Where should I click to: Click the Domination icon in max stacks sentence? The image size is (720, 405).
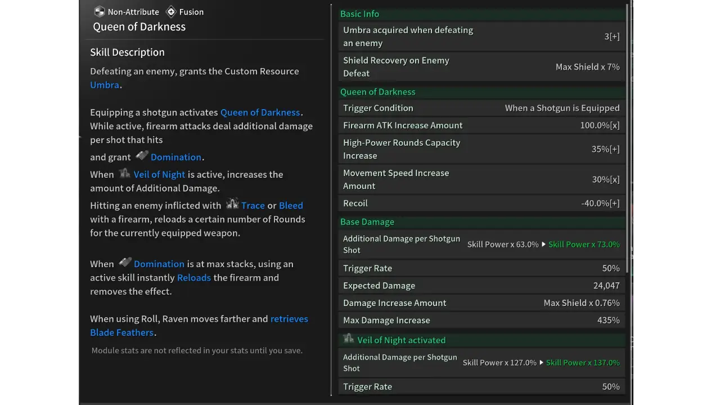[125, 263]
